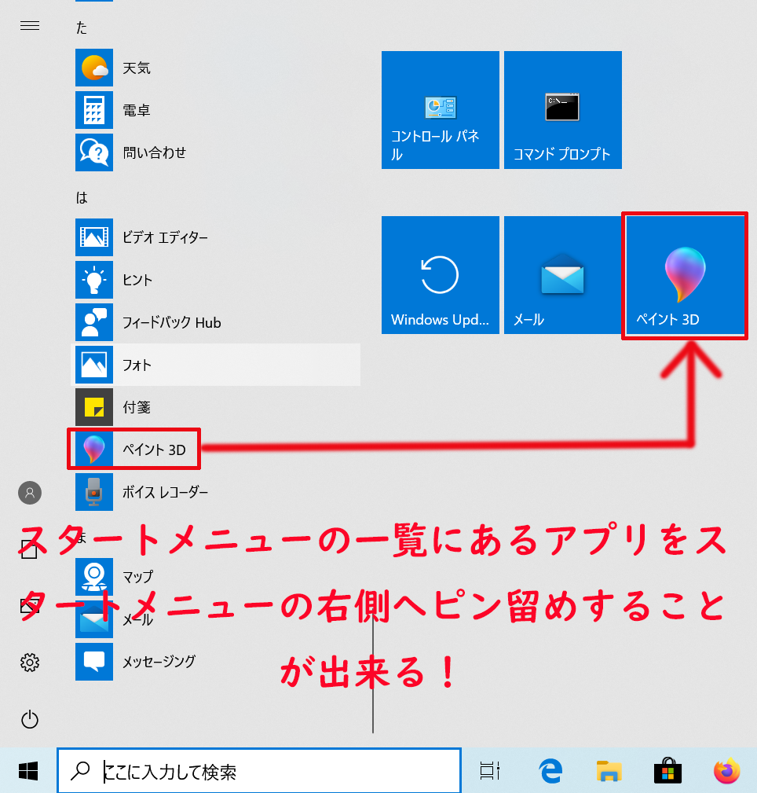Open Microsoft Store on taskbar

(x=667, y=771)
